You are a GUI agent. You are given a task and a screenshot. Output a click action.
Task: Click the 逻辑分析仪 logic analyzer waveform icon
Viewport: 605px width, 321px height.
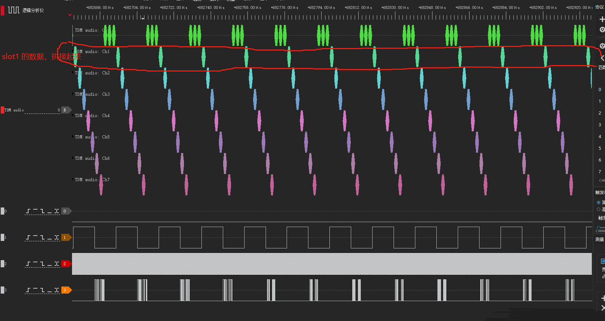[x=13, y=10]
